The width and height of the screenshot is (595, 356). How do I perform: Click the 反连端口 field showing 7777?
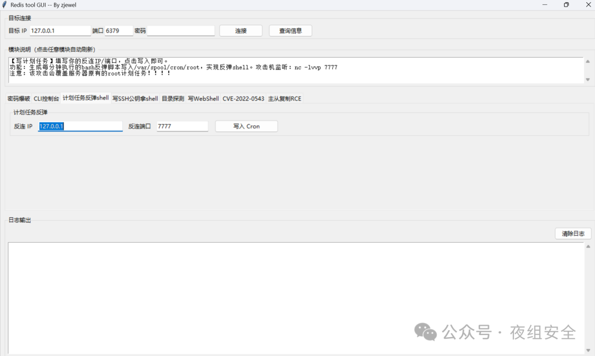click(x=182, y=127)
